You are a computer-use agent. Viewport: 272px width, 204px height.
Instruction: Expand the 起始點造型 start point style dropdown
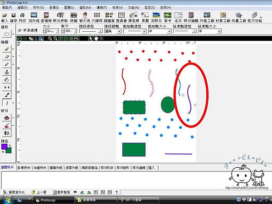pos(144,31)
